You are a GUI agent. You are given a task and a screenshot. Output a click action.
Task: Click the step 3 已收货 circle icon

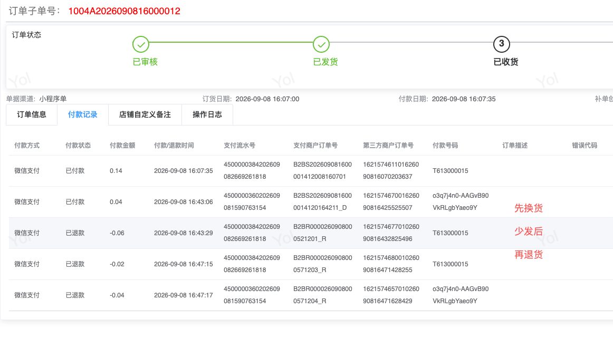[x=502, y=44]
